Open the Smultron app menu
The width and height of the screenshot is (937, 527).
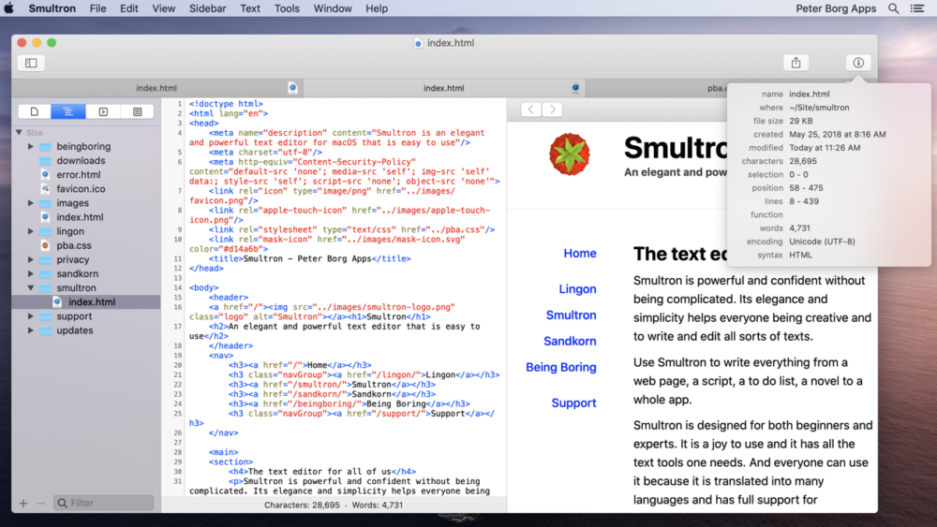[x=52, y=8]
